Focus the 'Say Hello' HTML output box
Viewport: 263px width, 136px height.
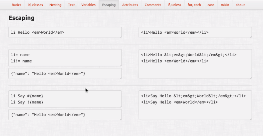195,105
